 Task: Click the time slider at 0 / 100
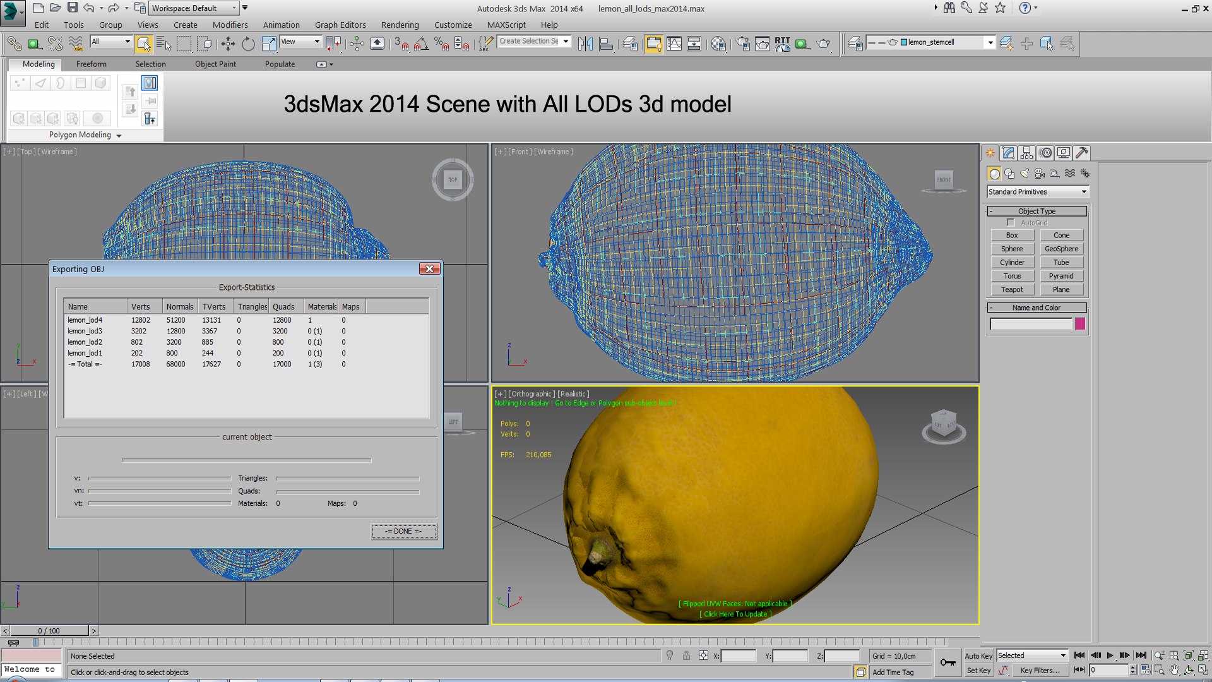[x=49, y=631]
